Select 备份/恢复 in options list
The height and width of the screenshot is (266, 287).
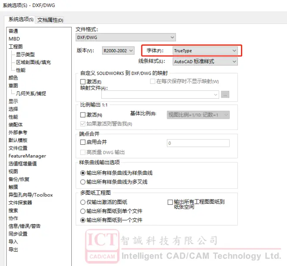pyautogui.click(x=19, y=179)
